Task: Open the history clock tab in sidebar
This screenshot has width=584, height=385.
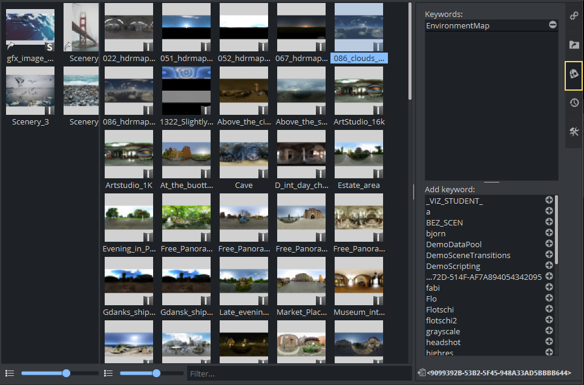Action: (x=574, y=103)
